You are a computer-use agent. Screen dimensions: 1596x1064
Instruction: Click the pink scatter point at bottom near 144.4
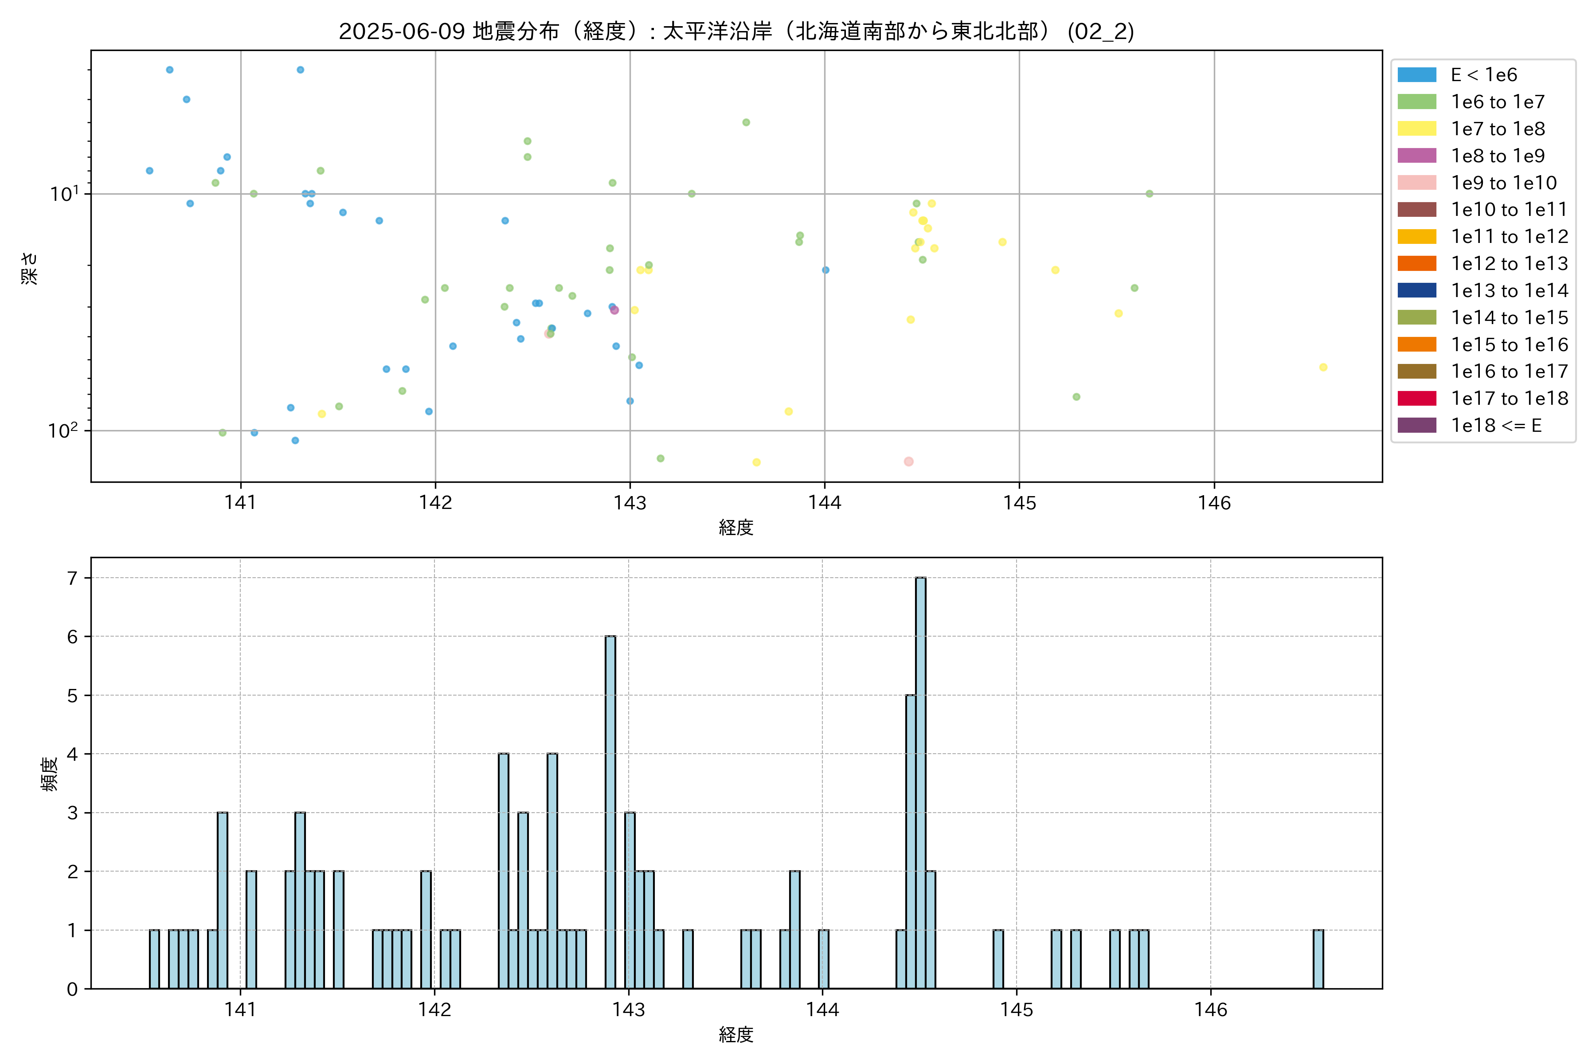coord(908,462)
